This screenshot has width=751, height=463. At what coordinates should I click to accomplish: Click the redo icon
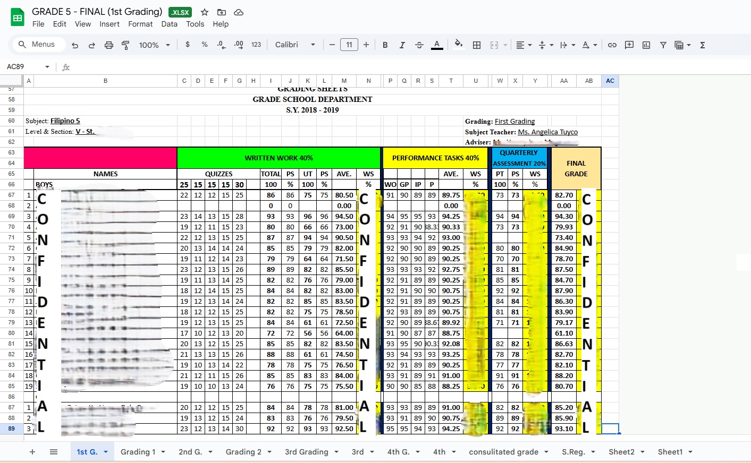click(92, 45)
